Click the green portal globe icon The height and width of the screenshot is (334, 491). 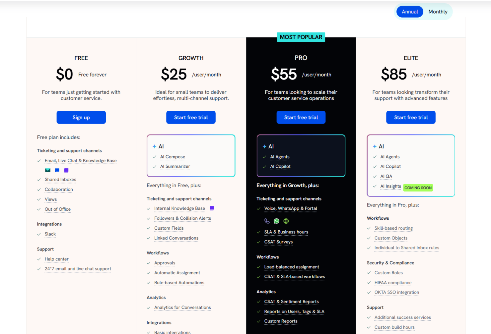(x=286, y=221)
